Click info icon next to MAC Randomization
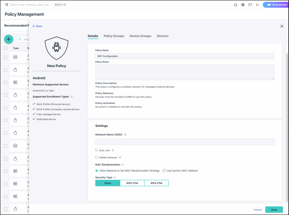Image resolution: width=289 pixels, height=215 pixels. (x=122, y=165)
